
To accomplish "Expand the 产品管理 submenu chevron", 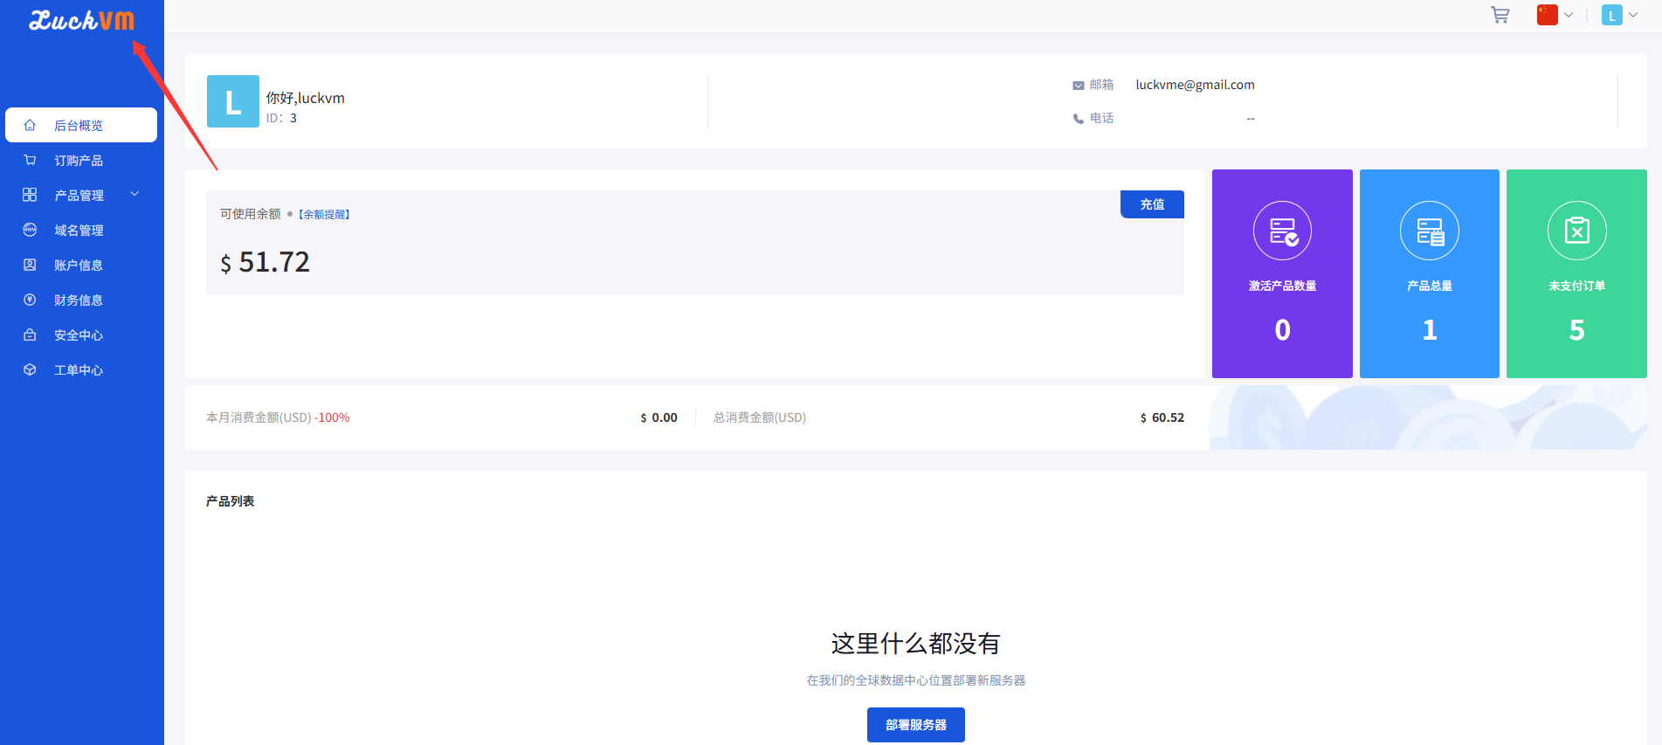I will [134, 194].
